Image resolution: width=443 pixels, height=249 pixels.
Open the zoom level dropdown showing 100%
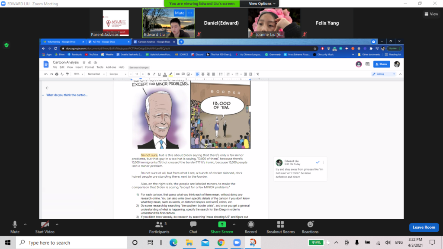click(x=78, y=74)
